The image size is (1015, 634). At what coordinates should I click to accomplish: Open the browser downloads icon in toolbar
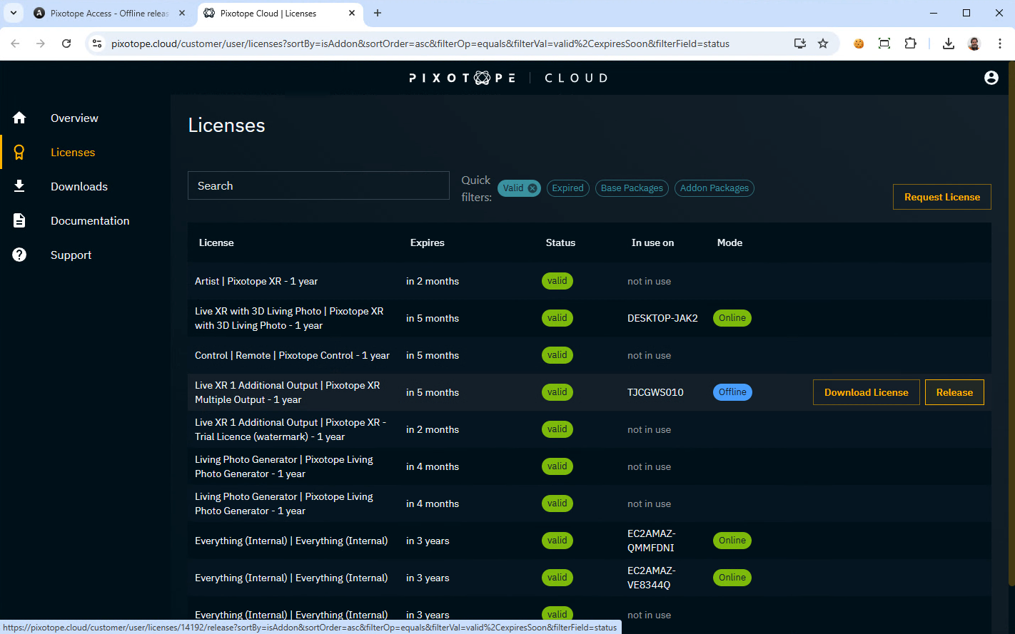(949, 44)
